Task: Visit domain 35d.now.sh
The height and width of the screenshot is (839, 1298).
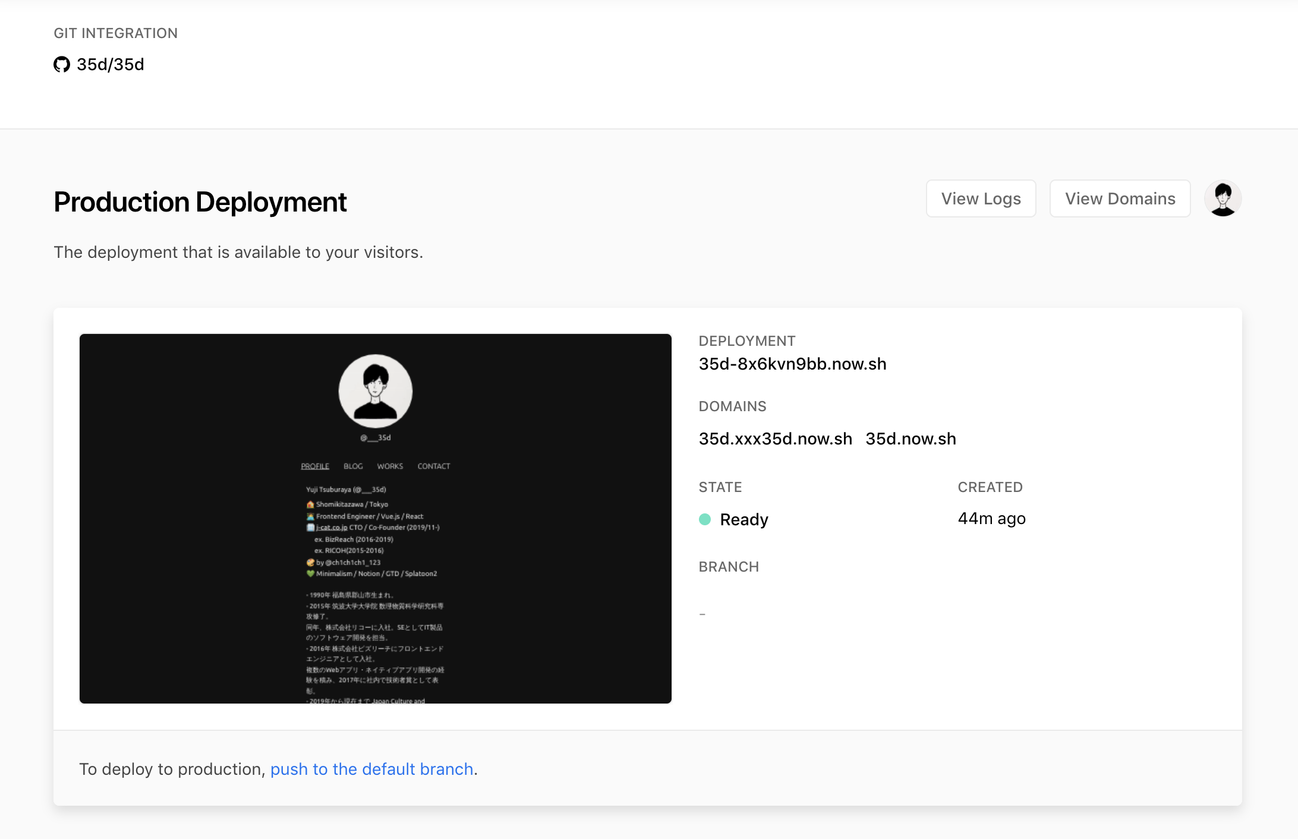Action: (x=911, y=439)
